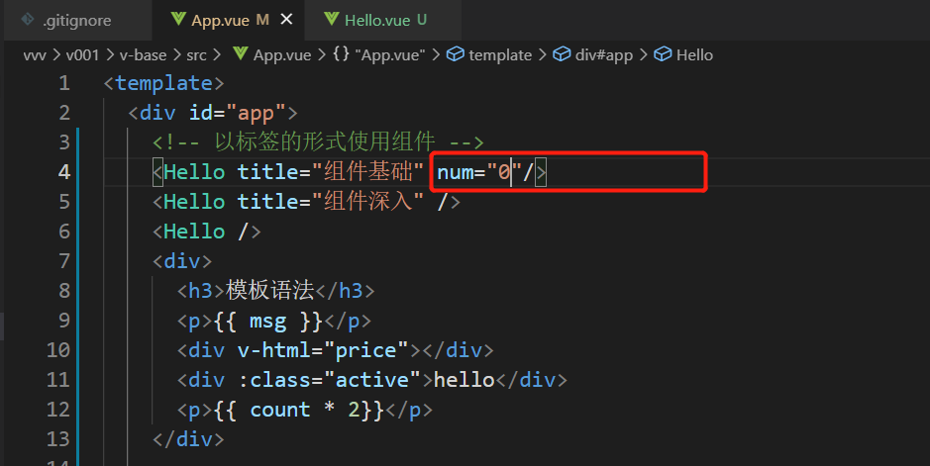Click the cube icon before template breadcrumb
930x466 pixels.
point(455,54)
